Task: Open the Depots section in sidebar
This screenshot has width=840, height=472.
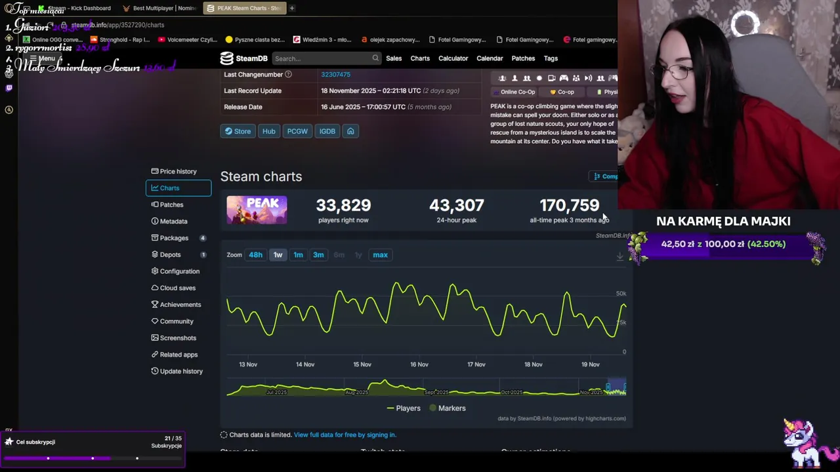Action: pos(178,254)
